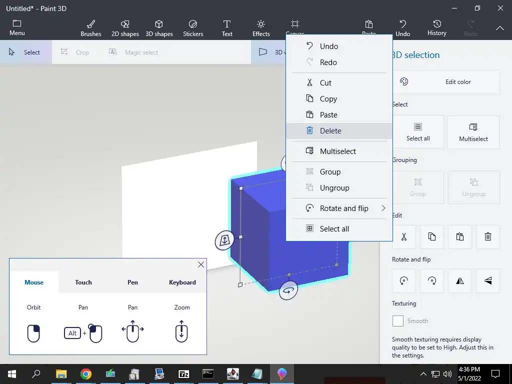The image size is (512, 384).
Task: Close the controls help popup
Action: (201, 264)
